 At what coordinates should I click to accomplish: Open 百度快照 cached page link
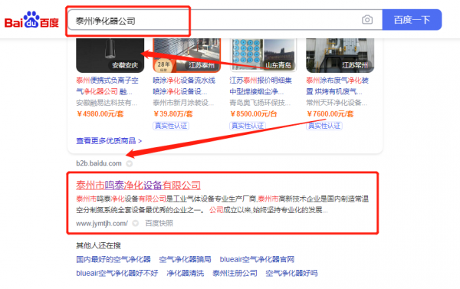[159, 223]
